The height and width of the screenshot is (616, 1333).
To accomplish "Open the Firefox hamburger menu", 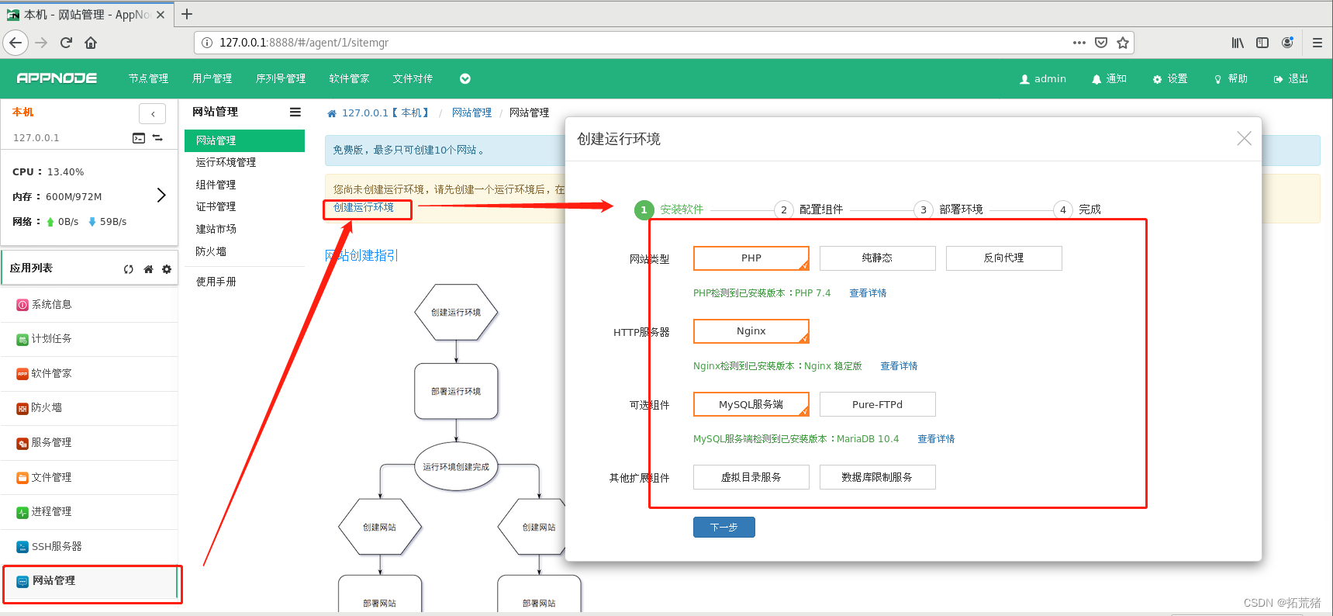I will point(1317,43).
